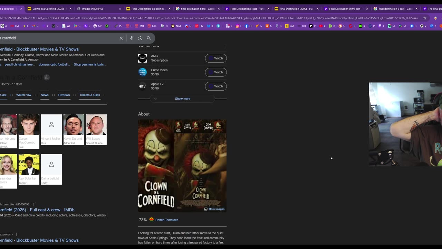
Task: Switch to 'Clown in a Cornfield (2025)' browser tab
Action: point(48,9)
